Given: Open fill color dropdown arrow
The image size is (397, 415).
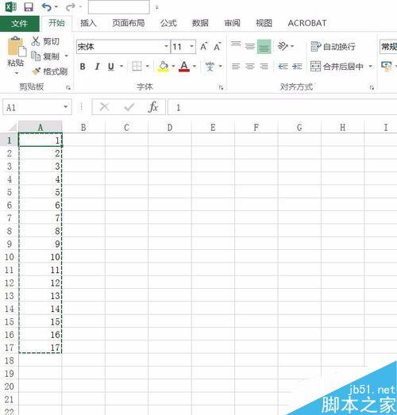Looking at the screenshot, I should tap(173, 66).
